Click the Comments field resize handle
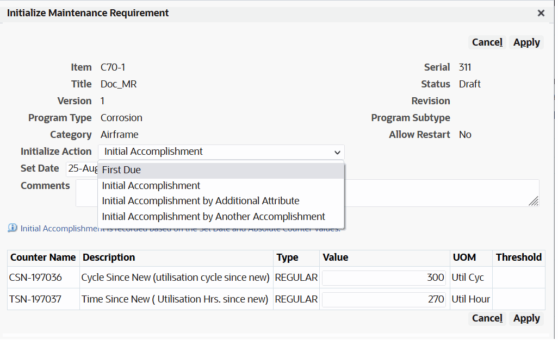This screenshot has height=340, width=558. [534, 201]
